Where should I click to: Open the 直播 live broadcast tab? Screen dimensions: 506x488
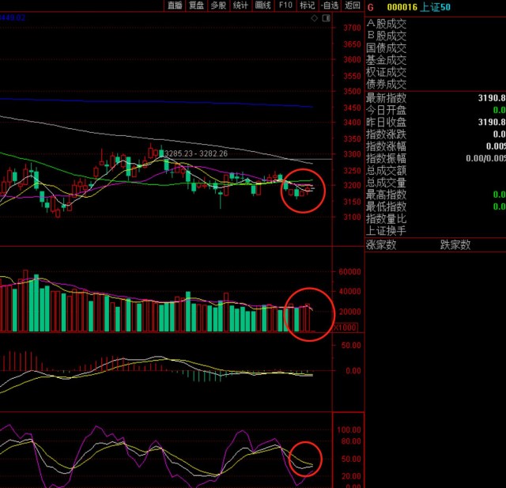coord(175,6)
